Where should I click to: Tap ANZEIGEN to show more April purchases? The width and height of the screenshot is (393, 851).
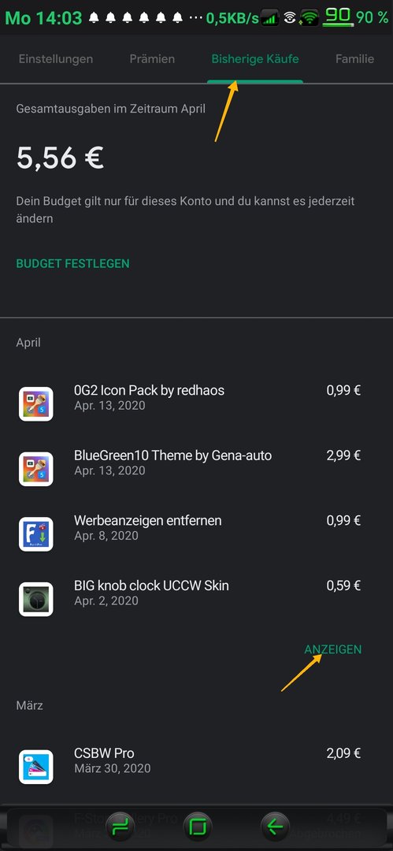point(332,649)
